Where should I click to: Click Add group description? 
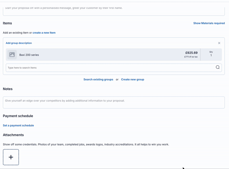(19, 43)
